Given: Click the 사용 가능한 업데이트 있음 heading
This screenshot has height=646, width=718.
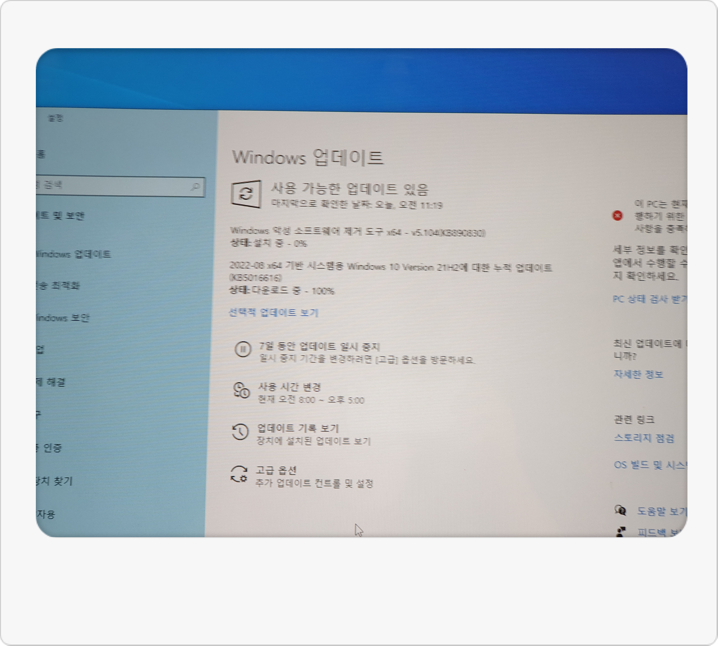Looking at the screenshot, I should coord(350,188).
